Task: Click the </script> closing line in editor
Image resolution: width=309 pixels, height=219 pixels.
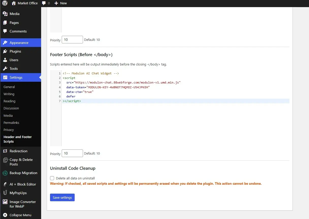Action: pyautogui.click(x=72, y=101)
